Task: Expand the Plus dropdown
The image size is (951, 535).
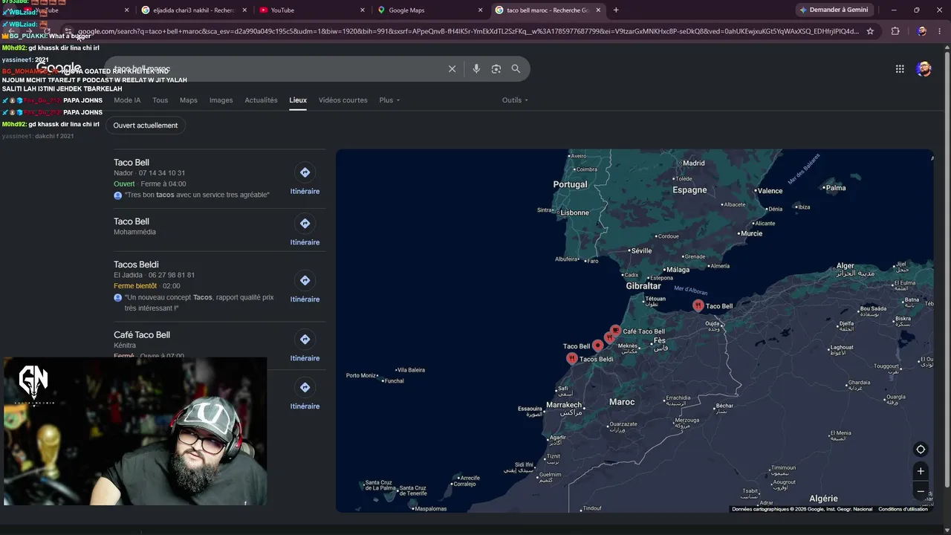Action: (x=389, y=100)
